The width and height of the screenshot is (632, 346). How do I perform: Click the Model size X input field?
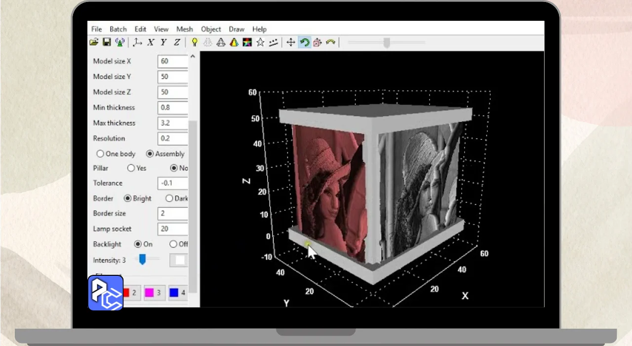[173, 61]
